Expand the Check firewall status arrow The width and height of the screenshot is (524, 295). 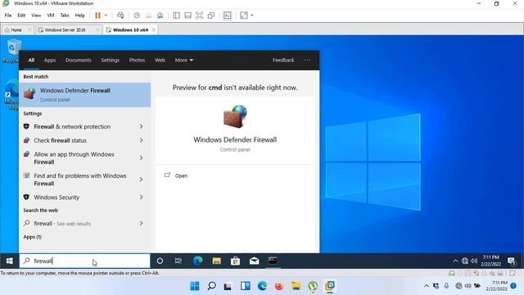141,140
